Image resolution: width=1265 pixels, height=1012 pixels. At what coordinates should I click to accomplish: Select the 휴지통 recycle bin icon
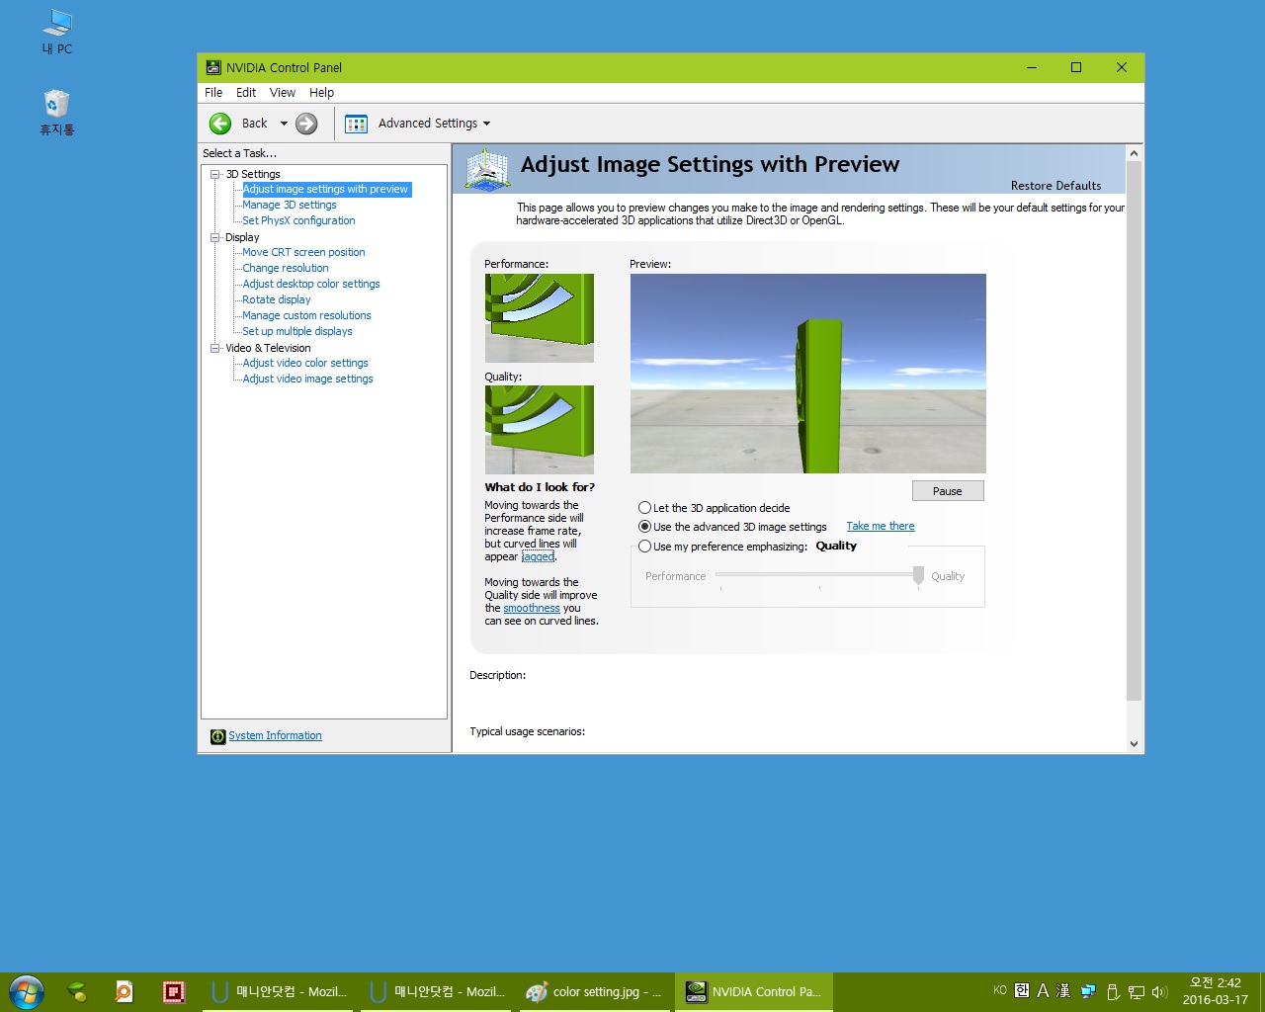[56, 112]
